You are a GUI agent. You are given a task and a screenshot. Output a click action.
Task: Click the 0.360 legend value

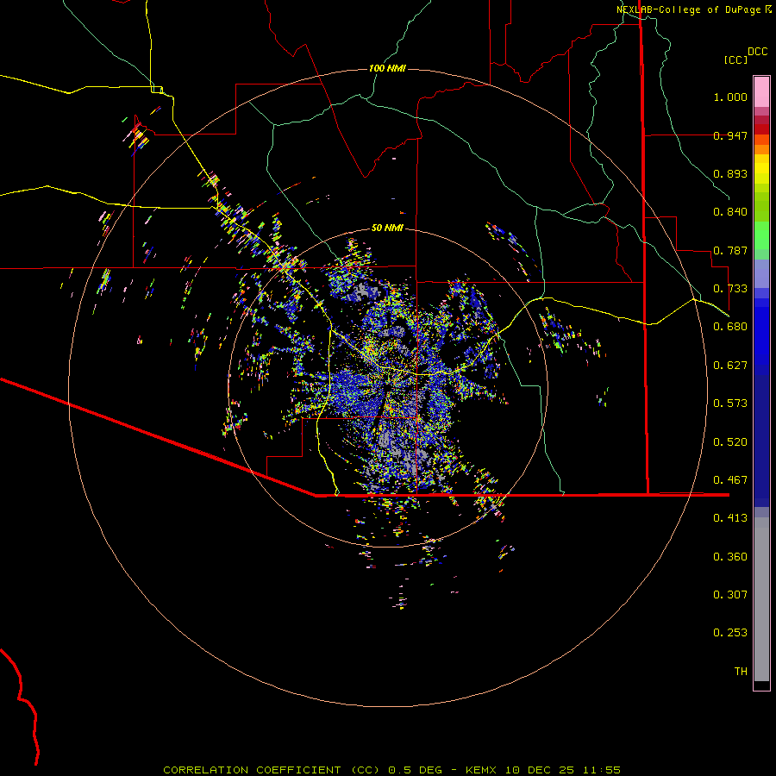[x=730, y=557]
